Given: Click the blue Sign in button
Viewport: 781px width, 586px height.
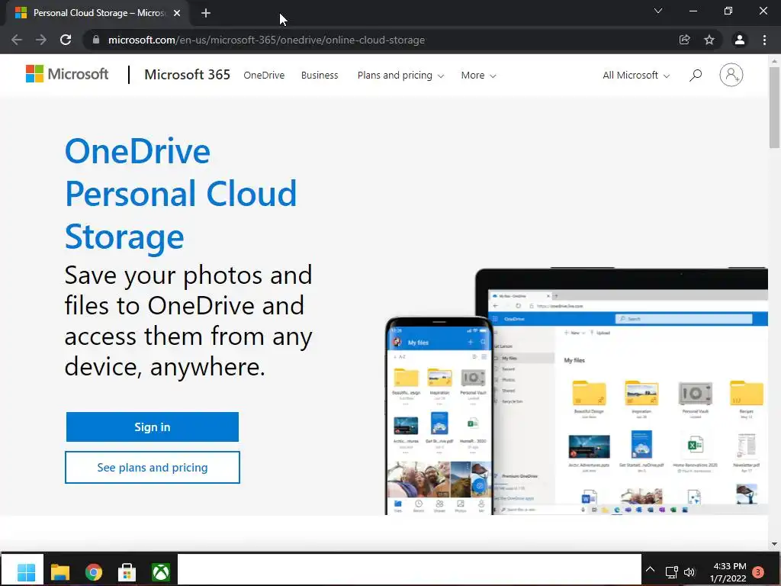Looking at the screenshot, I should [x=153, y=427].
